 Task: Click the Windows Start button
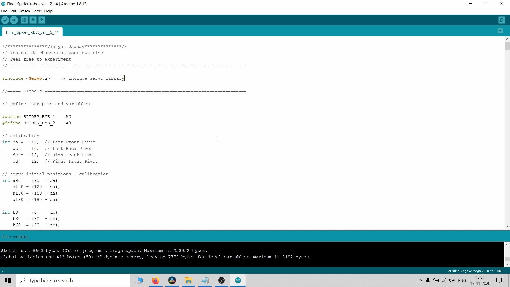point(8,280)
